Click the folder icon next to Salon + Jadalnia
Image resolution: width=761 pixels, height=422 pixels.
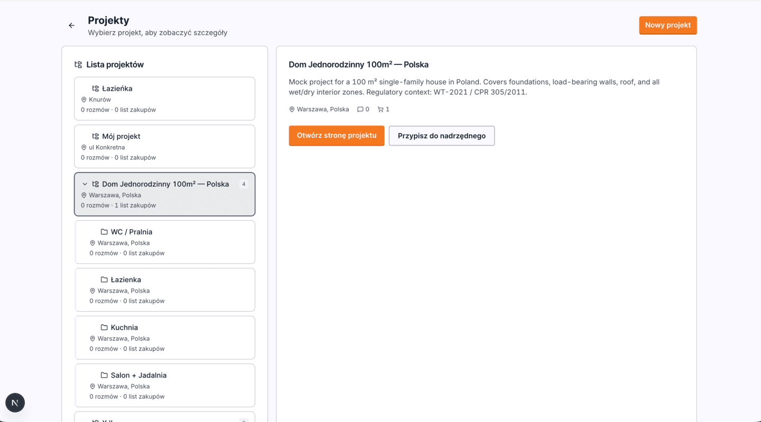pyautogui.click(x=104, y=376)
